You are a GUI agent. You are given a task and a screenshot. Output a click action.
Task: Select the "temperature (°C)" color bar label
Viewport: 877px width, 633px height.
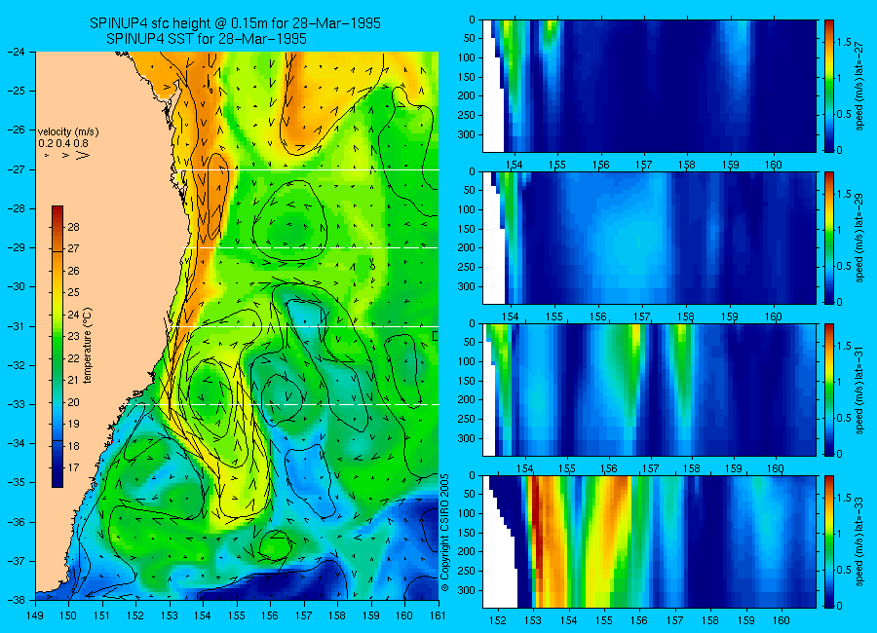(88, 346)
